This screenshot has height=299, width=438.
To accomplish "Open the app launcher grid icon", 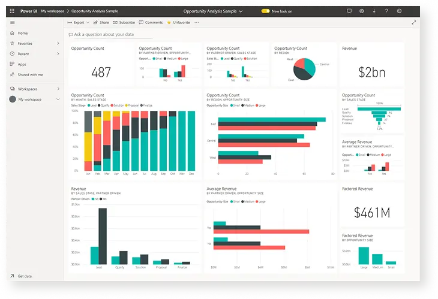I will (x=12, y=11).
